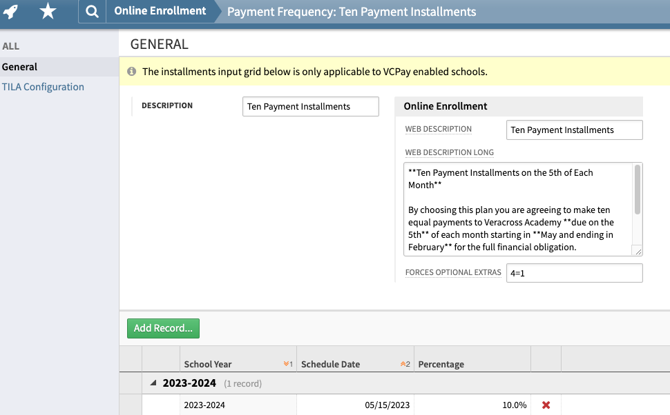Select the 10.0% percentage cell
Viewport: 670px width, 415px height.
tap(472, 405)
